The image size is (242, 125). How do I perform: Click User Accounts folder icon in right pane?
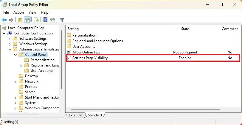tap(69, 46)
